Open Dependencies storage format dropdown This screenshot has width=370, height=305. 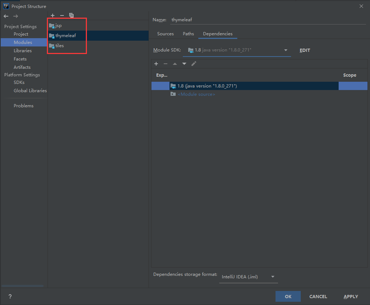[x=248, y=277]
